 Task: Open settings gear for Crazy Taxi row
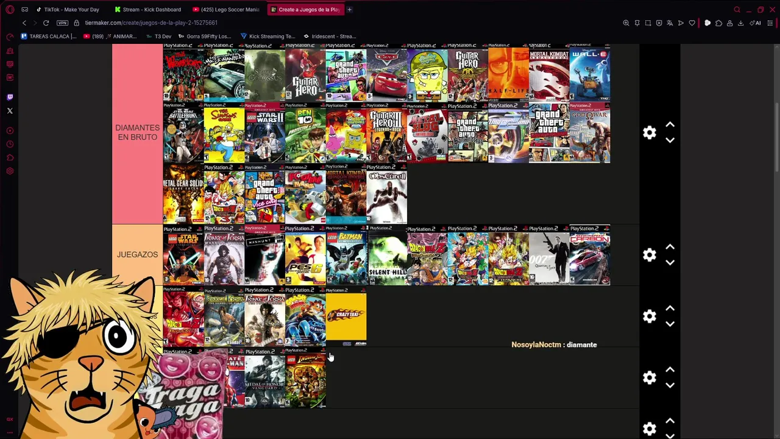coord(650,316)
